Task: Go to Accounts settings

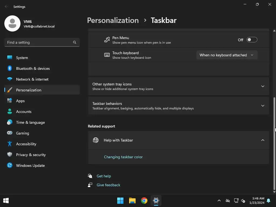Action: pos(42,111)
